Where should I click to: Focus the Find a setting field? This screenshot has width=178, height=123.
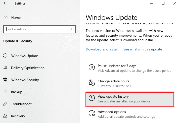(x=39, y=29)
